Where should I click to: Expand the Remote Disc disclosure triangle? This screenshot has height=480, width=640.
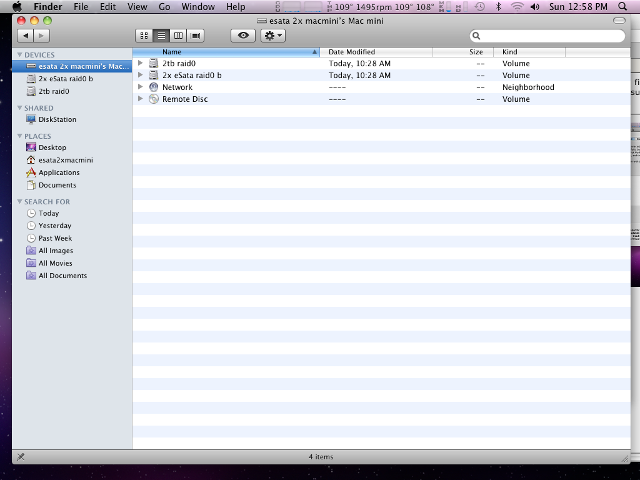point(141,98)
